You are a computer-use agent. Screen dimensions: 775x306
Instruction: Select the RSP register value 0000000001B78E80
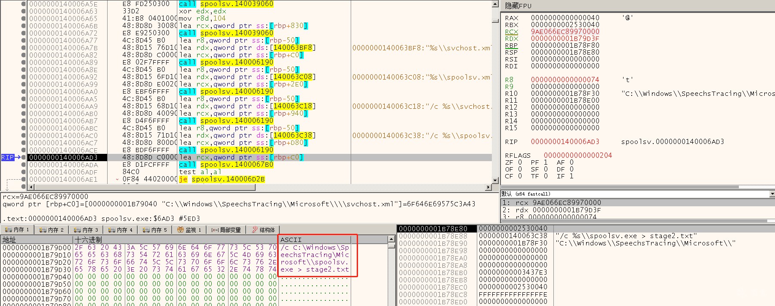click(x=565, y=52)
